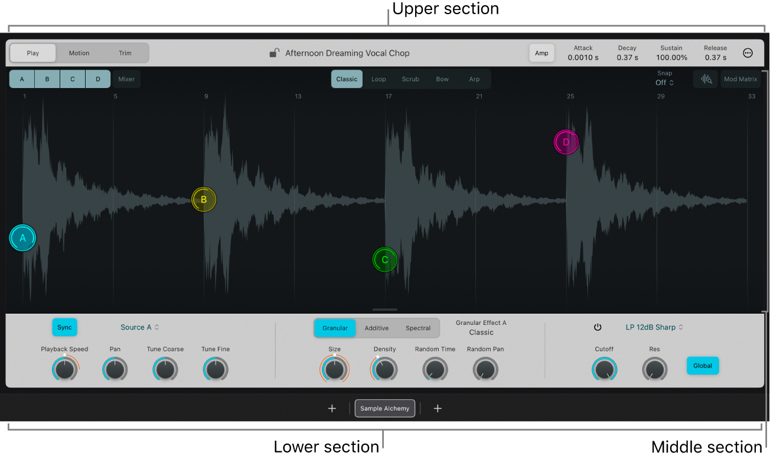Screen dimensions: 770x459
Task: Open the Mod Matrix
Action: (x=740, y=78)
